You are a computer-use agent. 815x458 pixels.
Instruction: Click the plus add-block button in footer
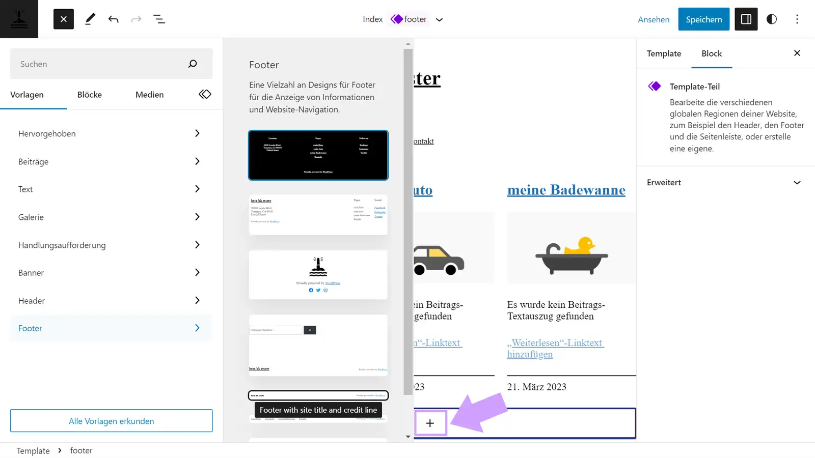pos(430,423)
